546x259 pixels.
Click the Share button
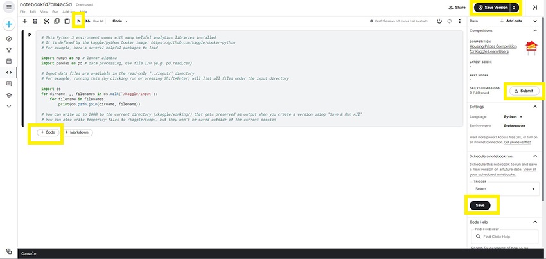[457, 7]
